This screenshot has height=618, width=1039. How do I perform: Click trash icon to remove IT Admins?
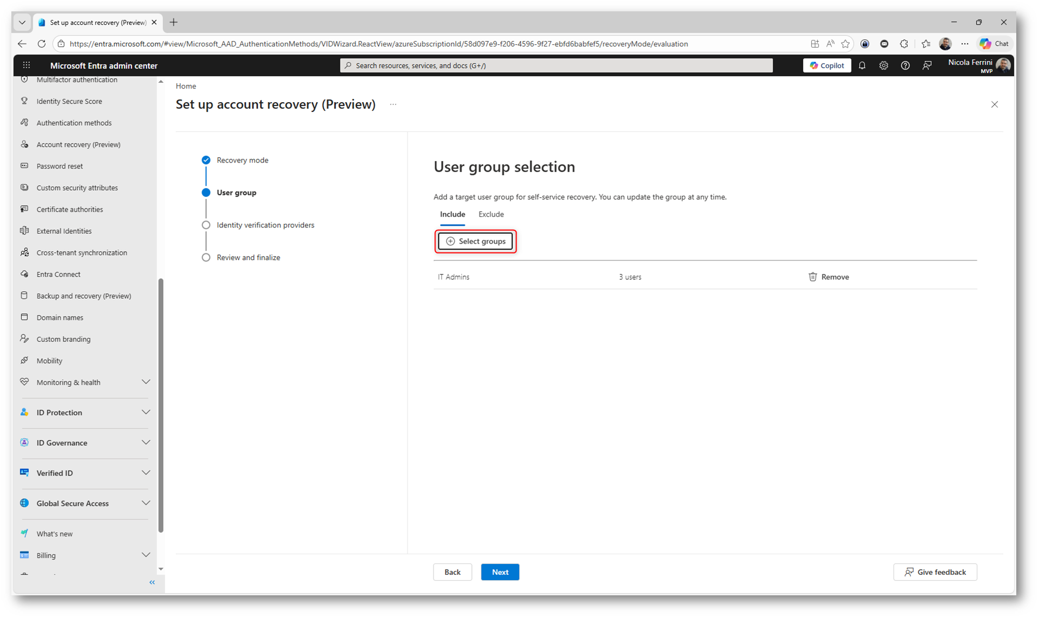point(812,277)
